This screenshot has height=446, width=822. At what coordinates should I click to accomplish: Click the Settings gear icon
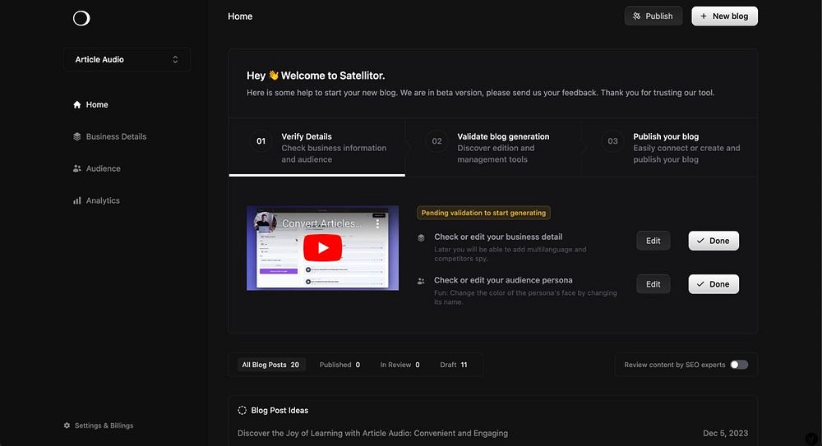pyautogui.click(x=67, y=425)
